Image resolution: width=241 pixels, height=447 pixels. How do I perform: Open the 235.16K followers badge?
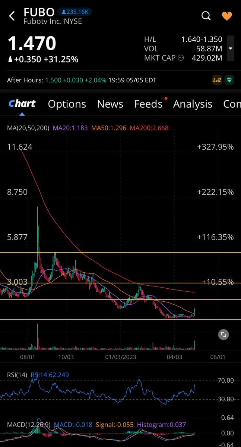(74, 12)
